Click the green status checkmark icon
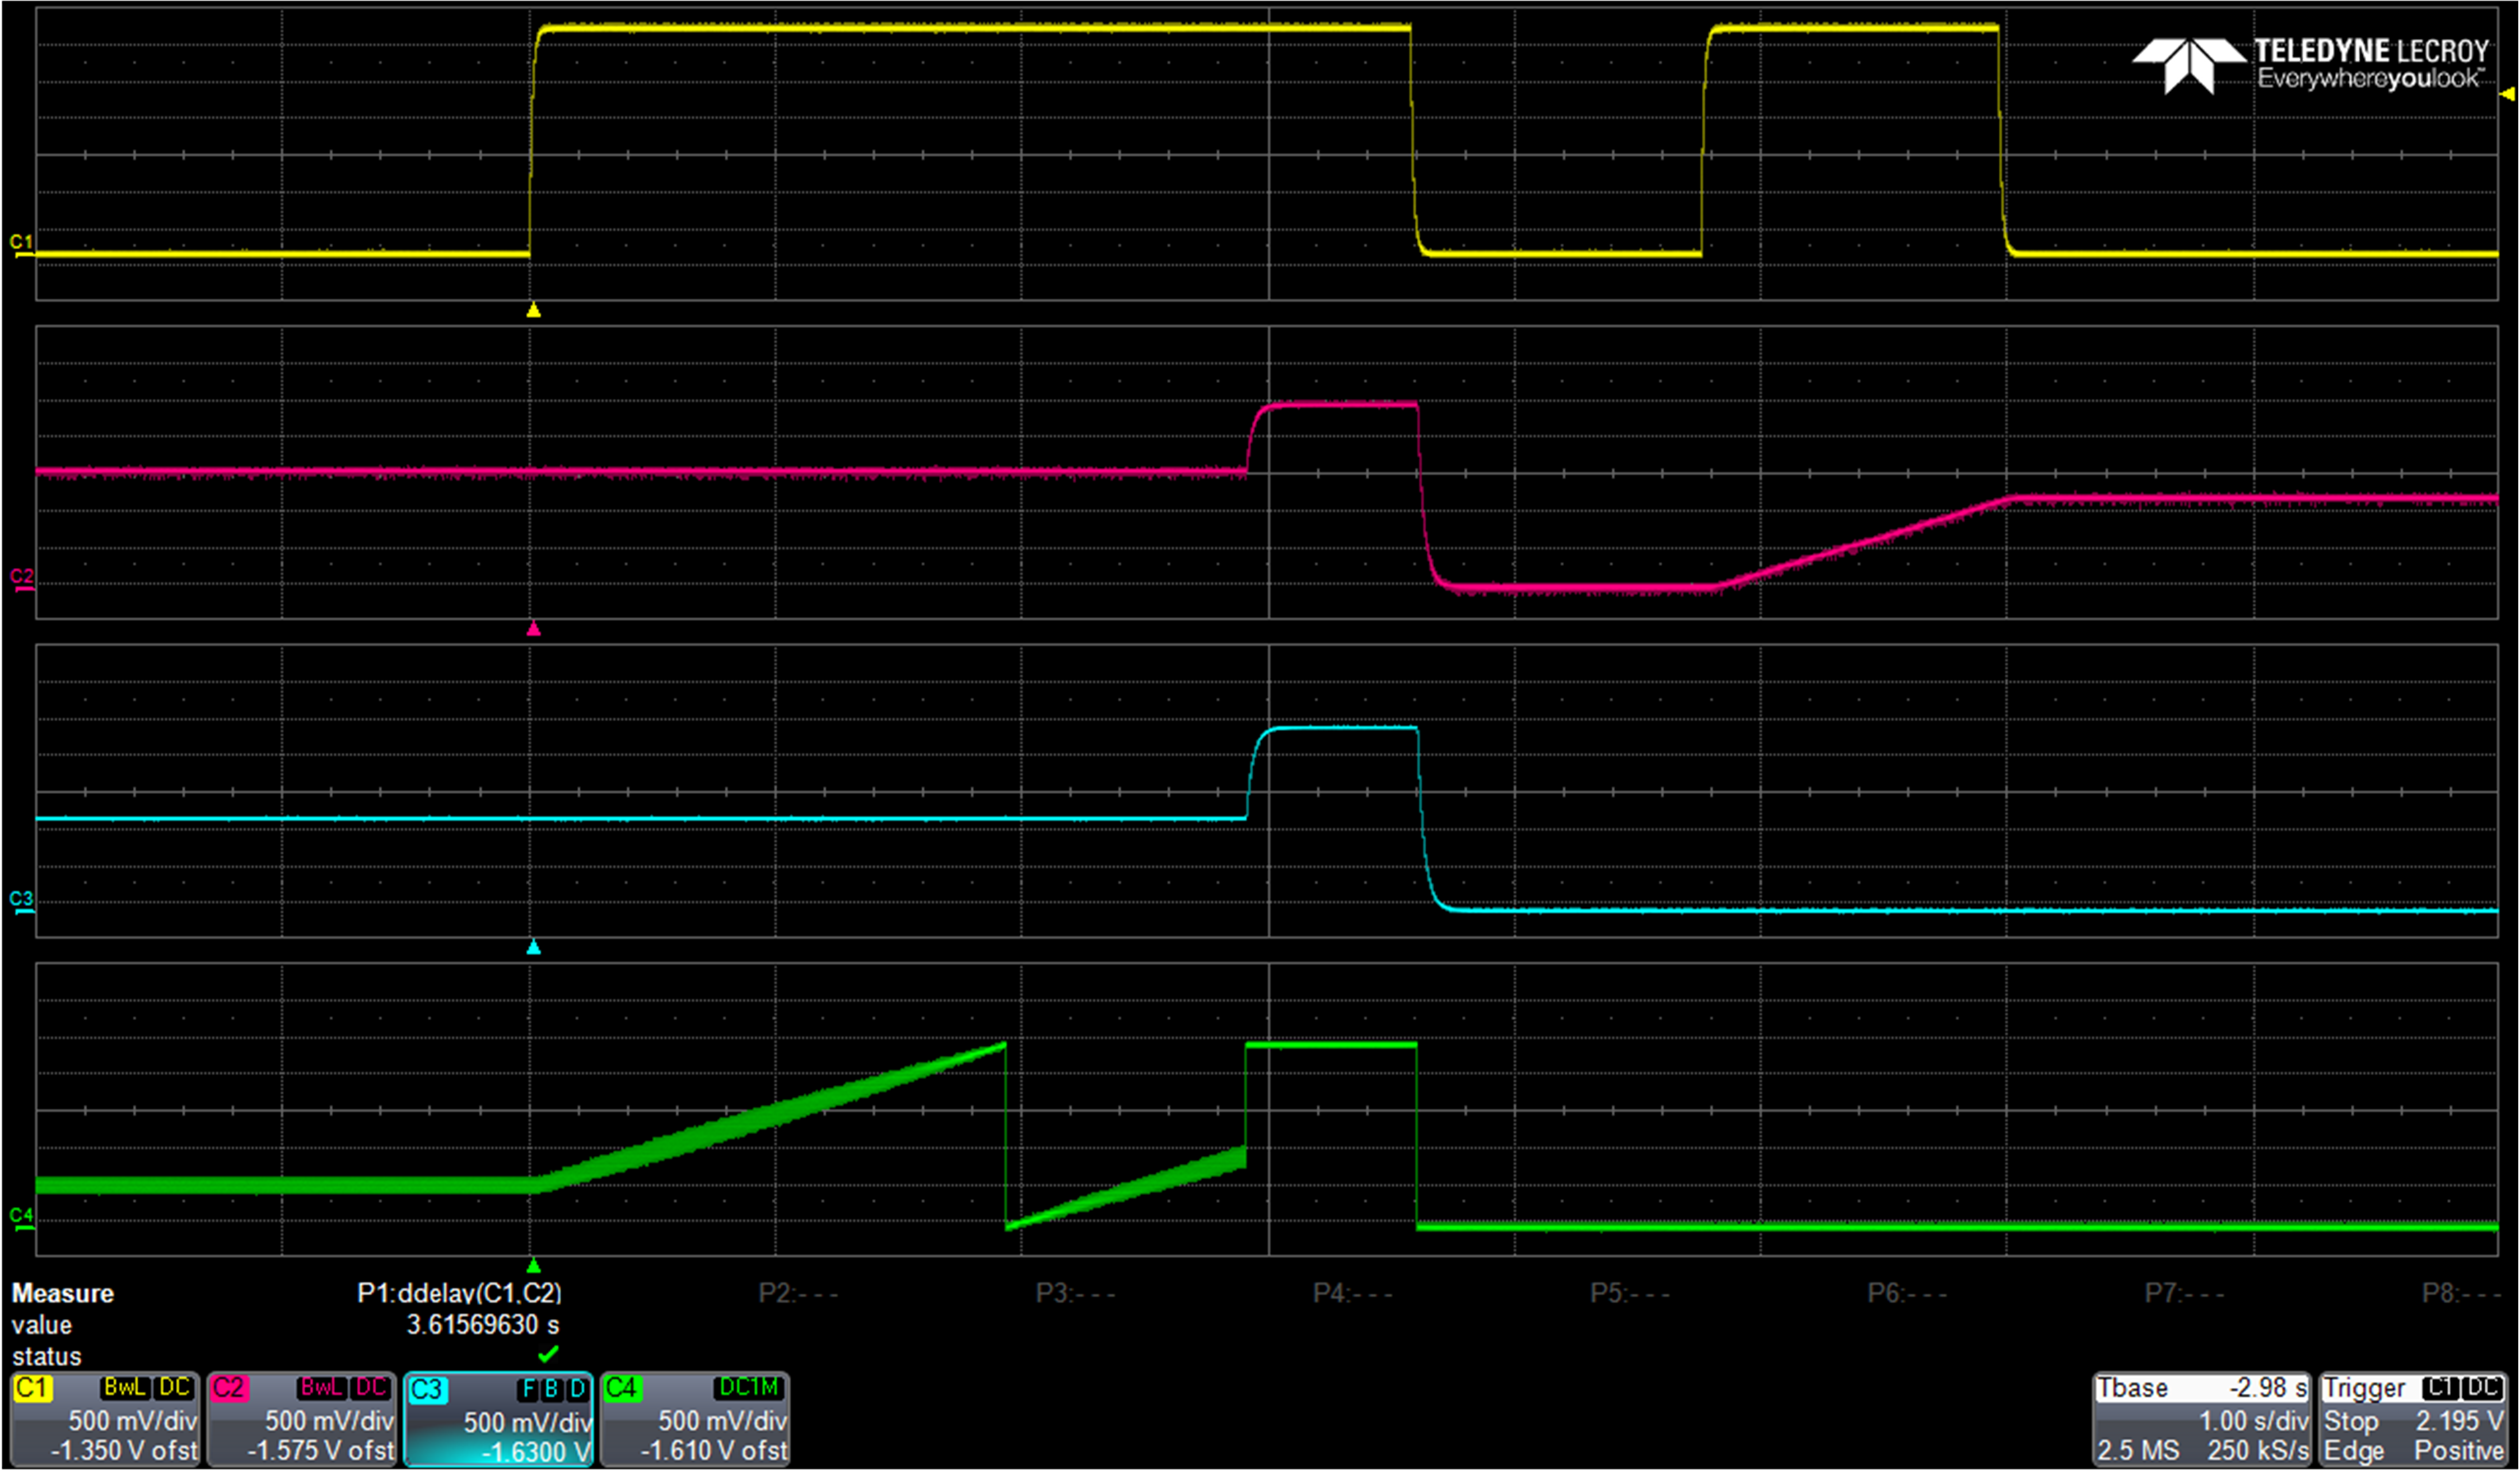Viewport: 2520px width, 1470px height. (547, 1355)
